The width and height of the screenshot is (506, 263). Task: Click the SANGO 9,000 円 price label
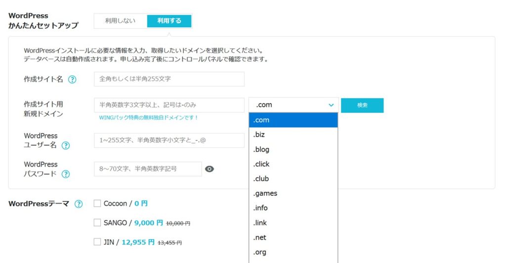coord(148,223)
